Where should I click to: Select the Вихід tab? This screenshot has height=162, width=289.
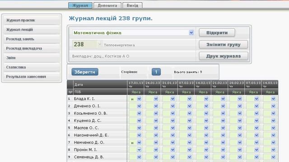[x=132, y=5]
